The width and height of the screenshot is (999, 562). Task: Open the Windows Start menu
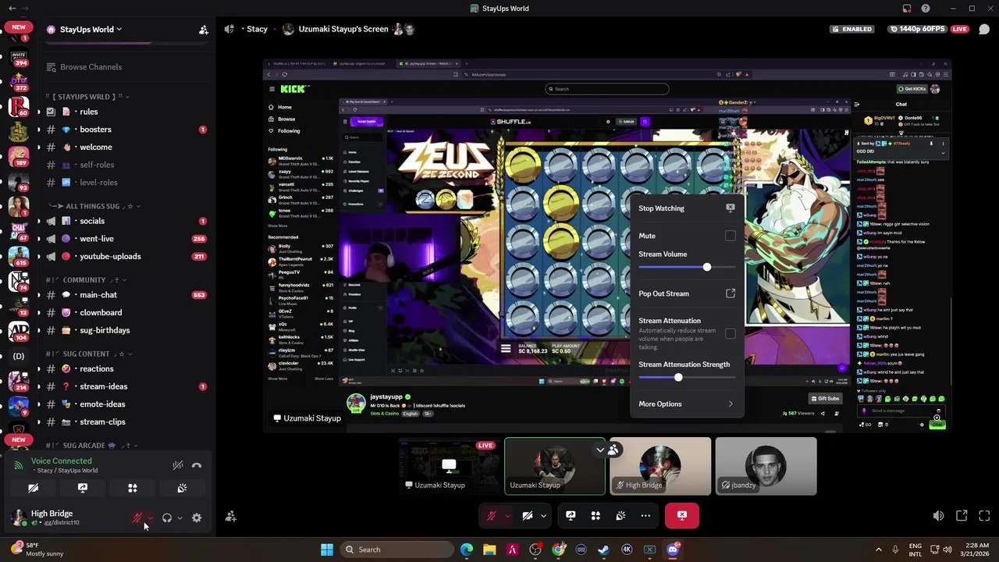pos(327,550)
